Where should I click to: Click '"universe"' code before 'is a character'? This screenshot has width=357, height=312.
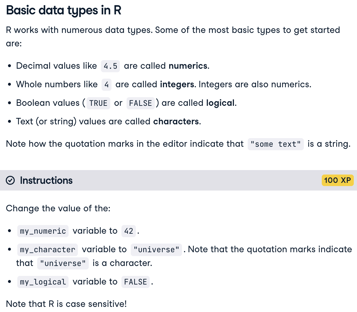click(63, 263)
